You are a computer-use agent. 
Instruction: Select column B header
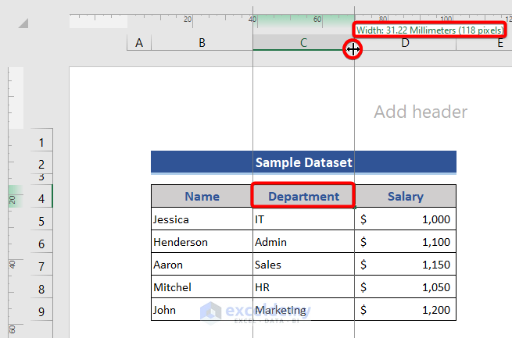202,43
